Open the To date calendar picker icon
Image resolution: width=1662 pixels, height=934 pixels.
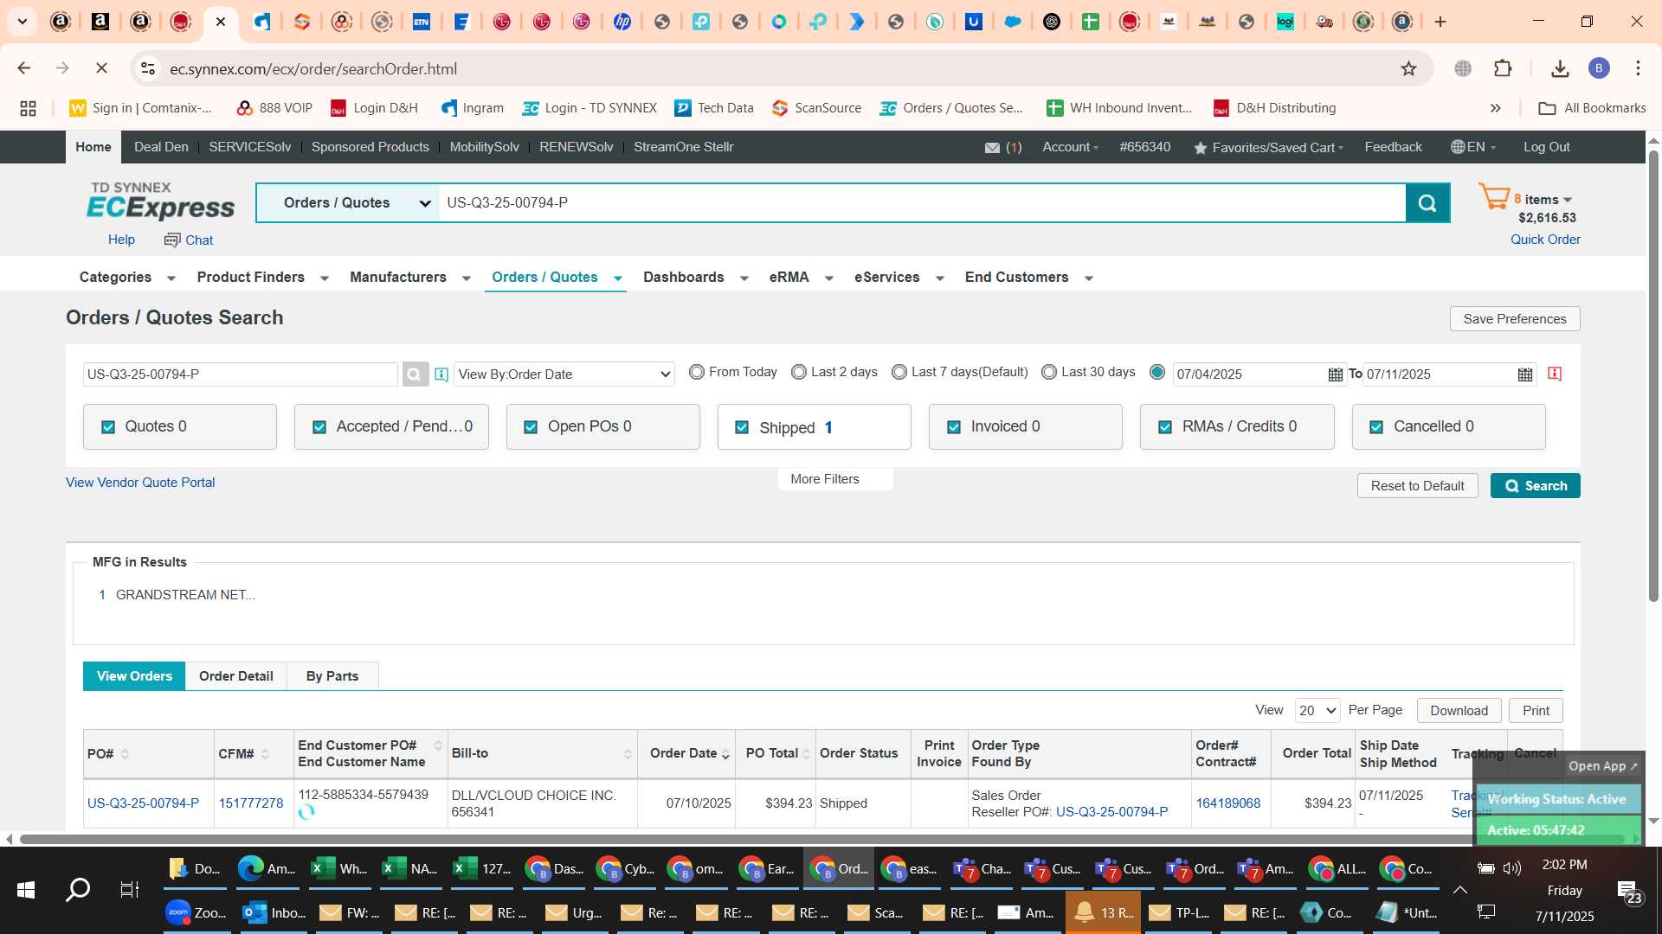coord(1525,374)
